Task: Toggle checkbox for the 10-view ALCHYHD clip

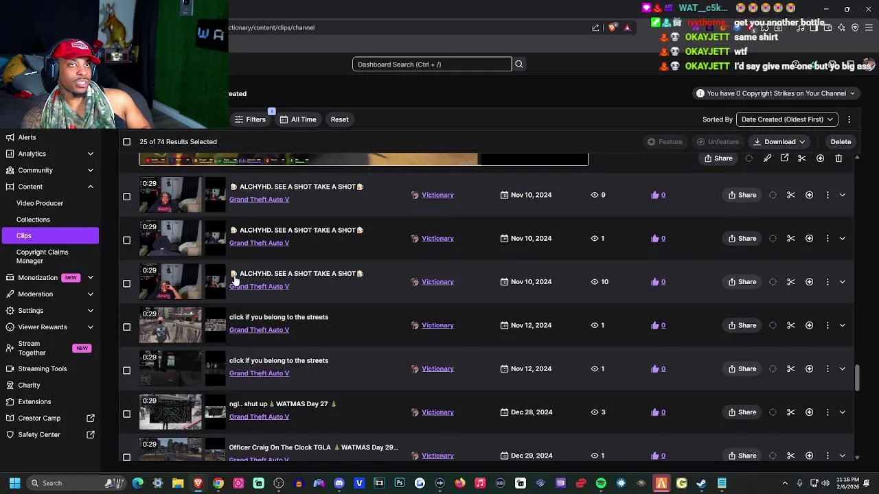Action: click(x=126, y=283)
